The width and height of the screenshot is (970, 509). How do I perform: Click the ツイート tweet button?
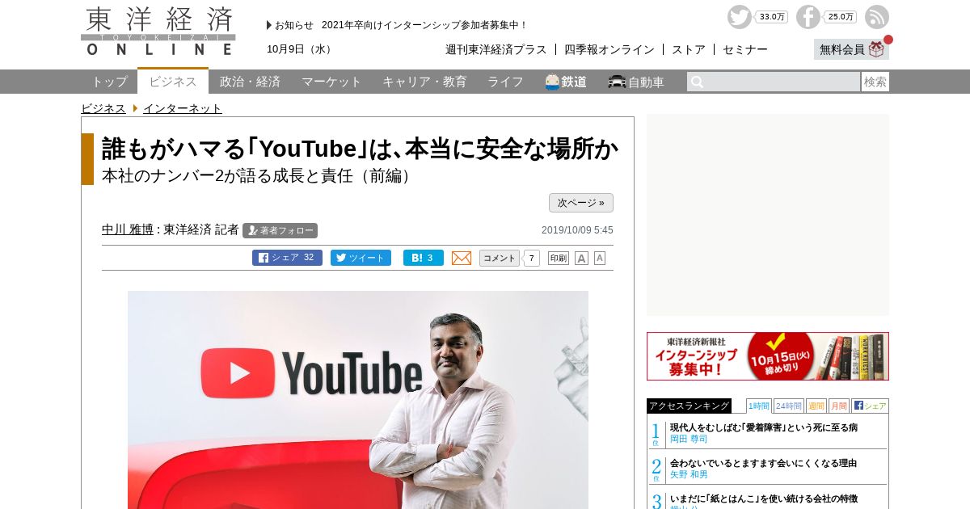(361, 258)
